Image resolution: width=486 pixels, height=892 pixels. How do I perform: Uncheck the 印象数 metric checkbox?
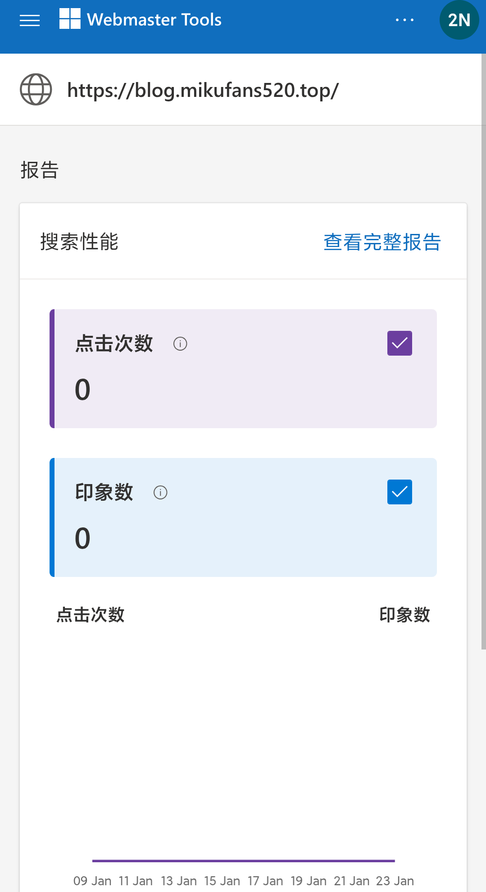(399, 492)
